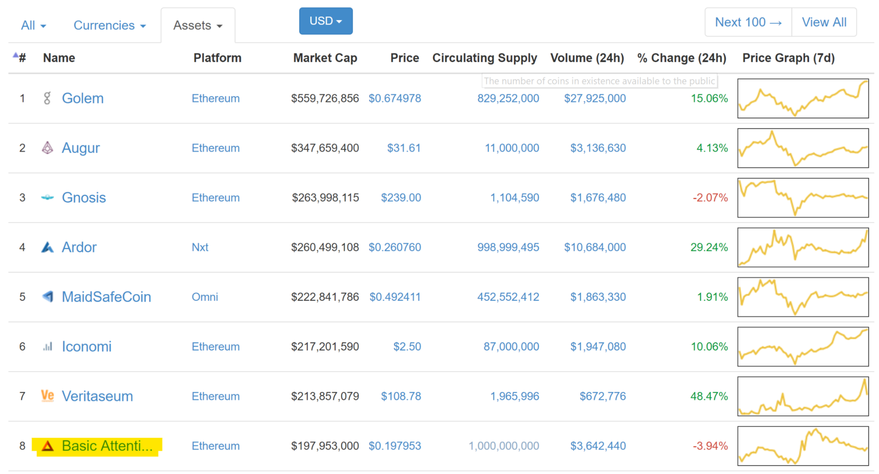The image size is (879, 474).
Task: Open the Nxt platform link
Action: click(x=200, y=247)
